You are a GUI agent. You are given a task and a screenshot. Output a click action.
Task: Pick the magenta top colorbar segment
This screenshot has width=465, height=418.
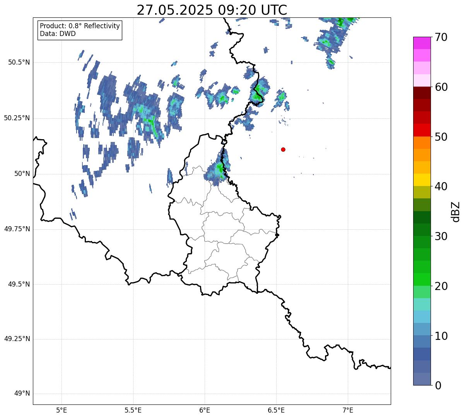(422, 43)
